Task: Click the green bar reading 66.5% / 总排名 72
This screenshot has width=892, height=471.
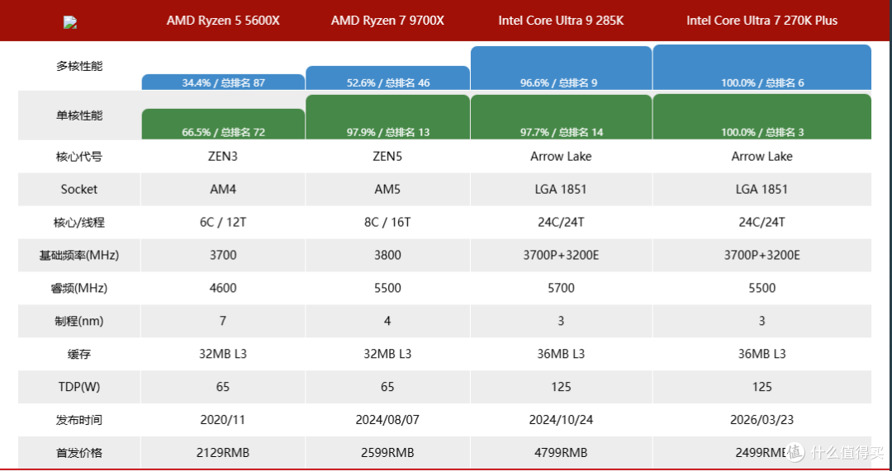Action: (x=223, y=124)
